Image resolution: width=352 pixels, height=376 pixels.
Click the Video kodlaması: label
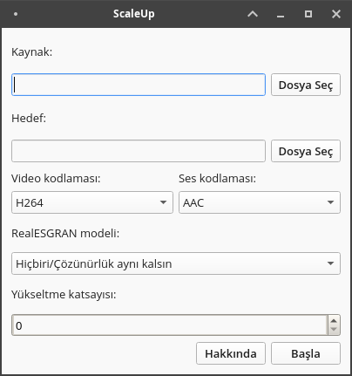pyautogui.click(x=56, y=178)
